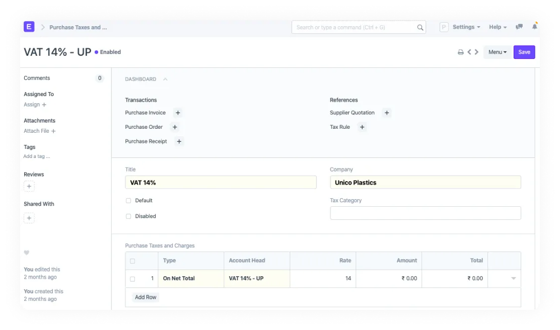Click Add Row button

146,297
